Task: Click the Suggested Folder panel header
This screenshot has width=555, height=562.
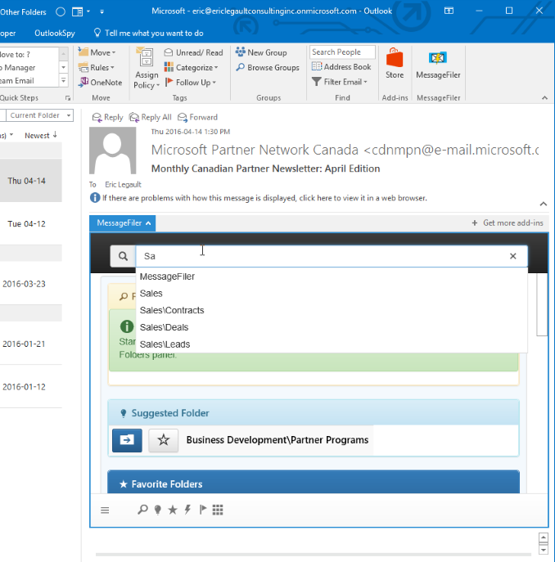Action: [x=314, y=412]
